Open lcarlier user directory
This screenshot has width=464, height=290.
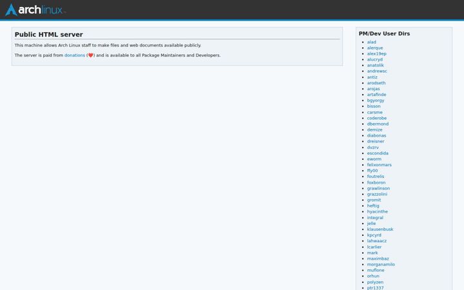374,247
